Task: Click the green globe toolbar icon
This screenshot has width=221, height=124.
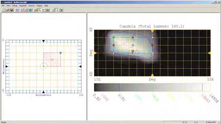Action: (30, 10)
